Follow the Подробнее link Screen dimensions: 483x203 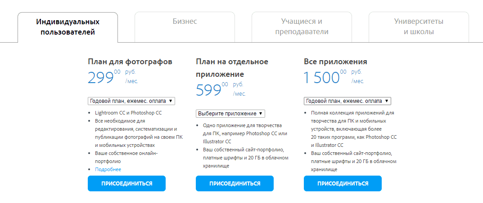(108, 169)
